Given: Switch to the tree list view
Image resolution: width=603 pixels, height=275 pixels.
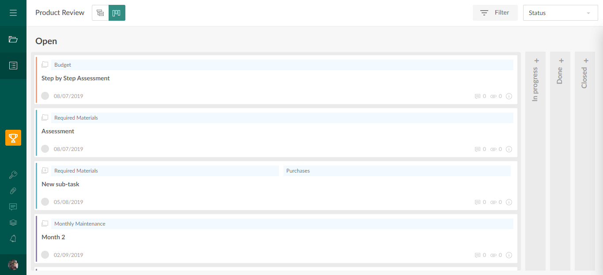Looking at the screenshot, I should (x=100, y=13).
